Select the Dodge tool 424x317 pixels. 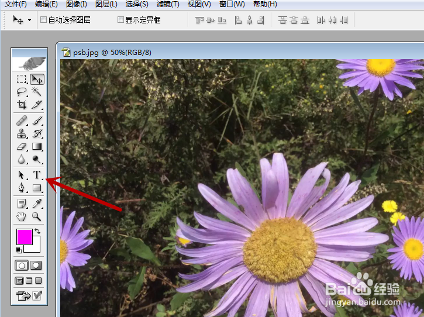[x=37, y=160]
